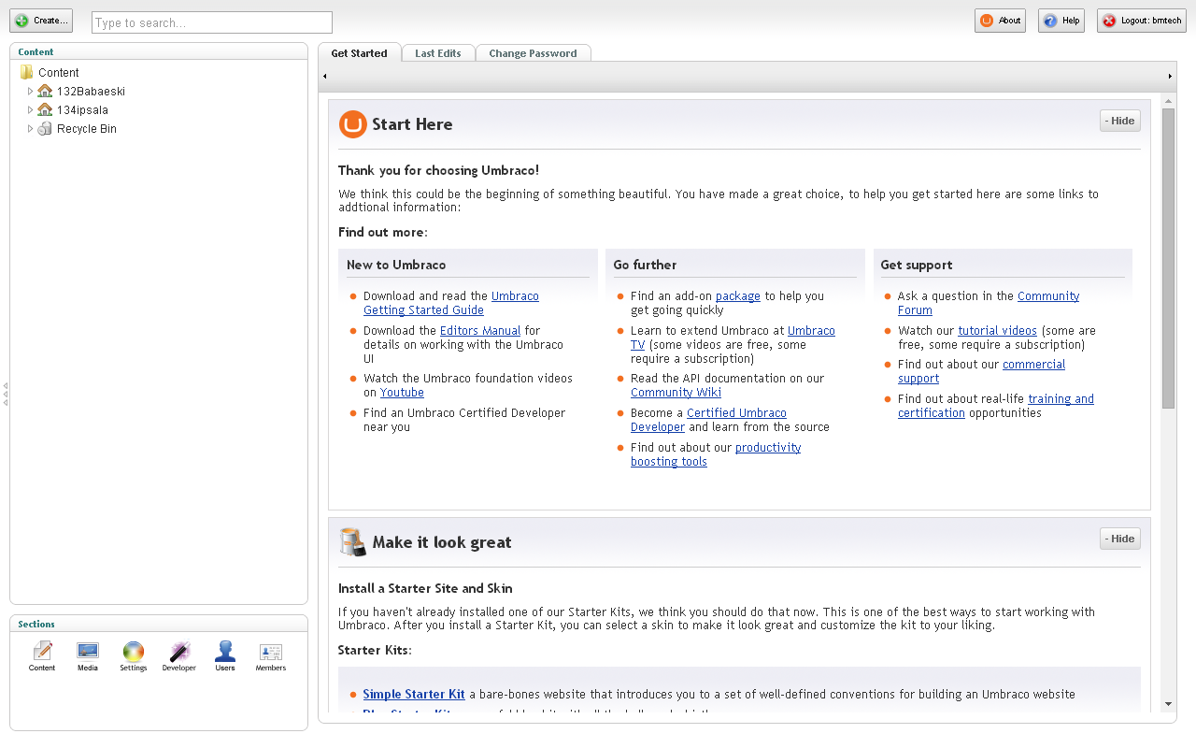Click the vertical scrollbar thumb
Viewport: 1196px width, 748px height.
pyautogui.click(x=1169, y=258)
